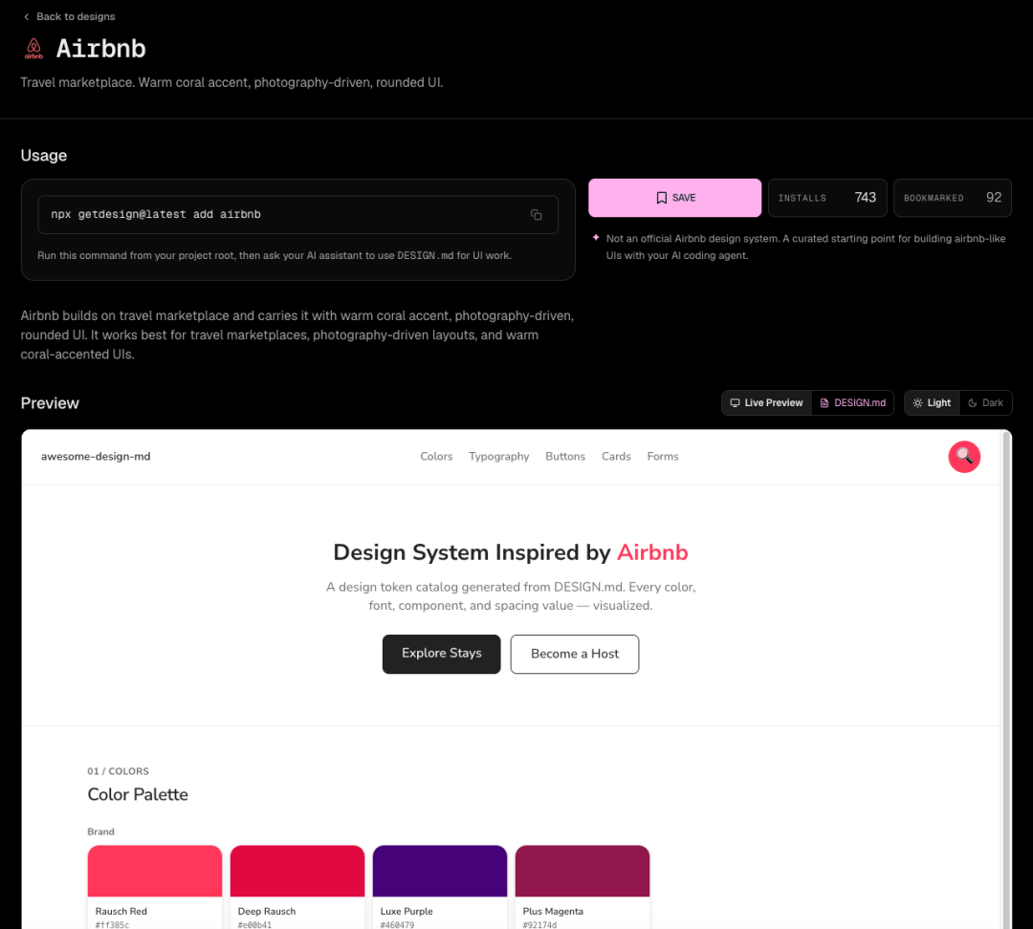
Task: Click the document icon in DESIGN.md
Action: click(824, 403)
